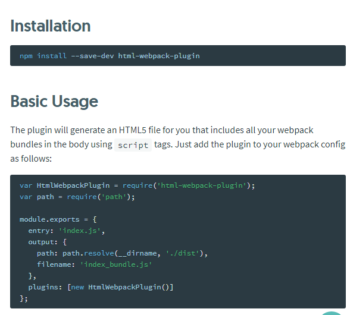Click the Basic Usage heading
The height and width of the screenshot is (315, 347).
54,102
